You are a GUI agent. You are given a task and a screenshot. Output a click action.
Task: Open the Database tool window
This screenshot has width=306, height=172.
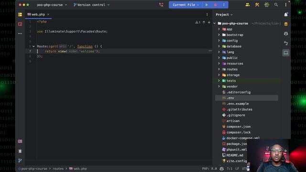(286, 24)
